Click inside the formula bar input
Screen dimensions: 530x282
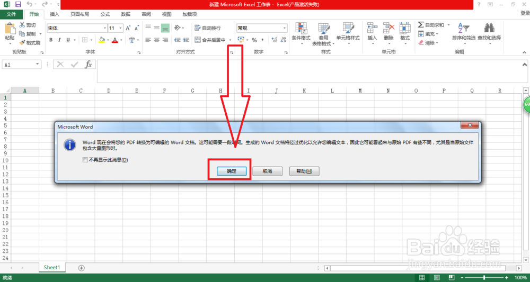308,71
